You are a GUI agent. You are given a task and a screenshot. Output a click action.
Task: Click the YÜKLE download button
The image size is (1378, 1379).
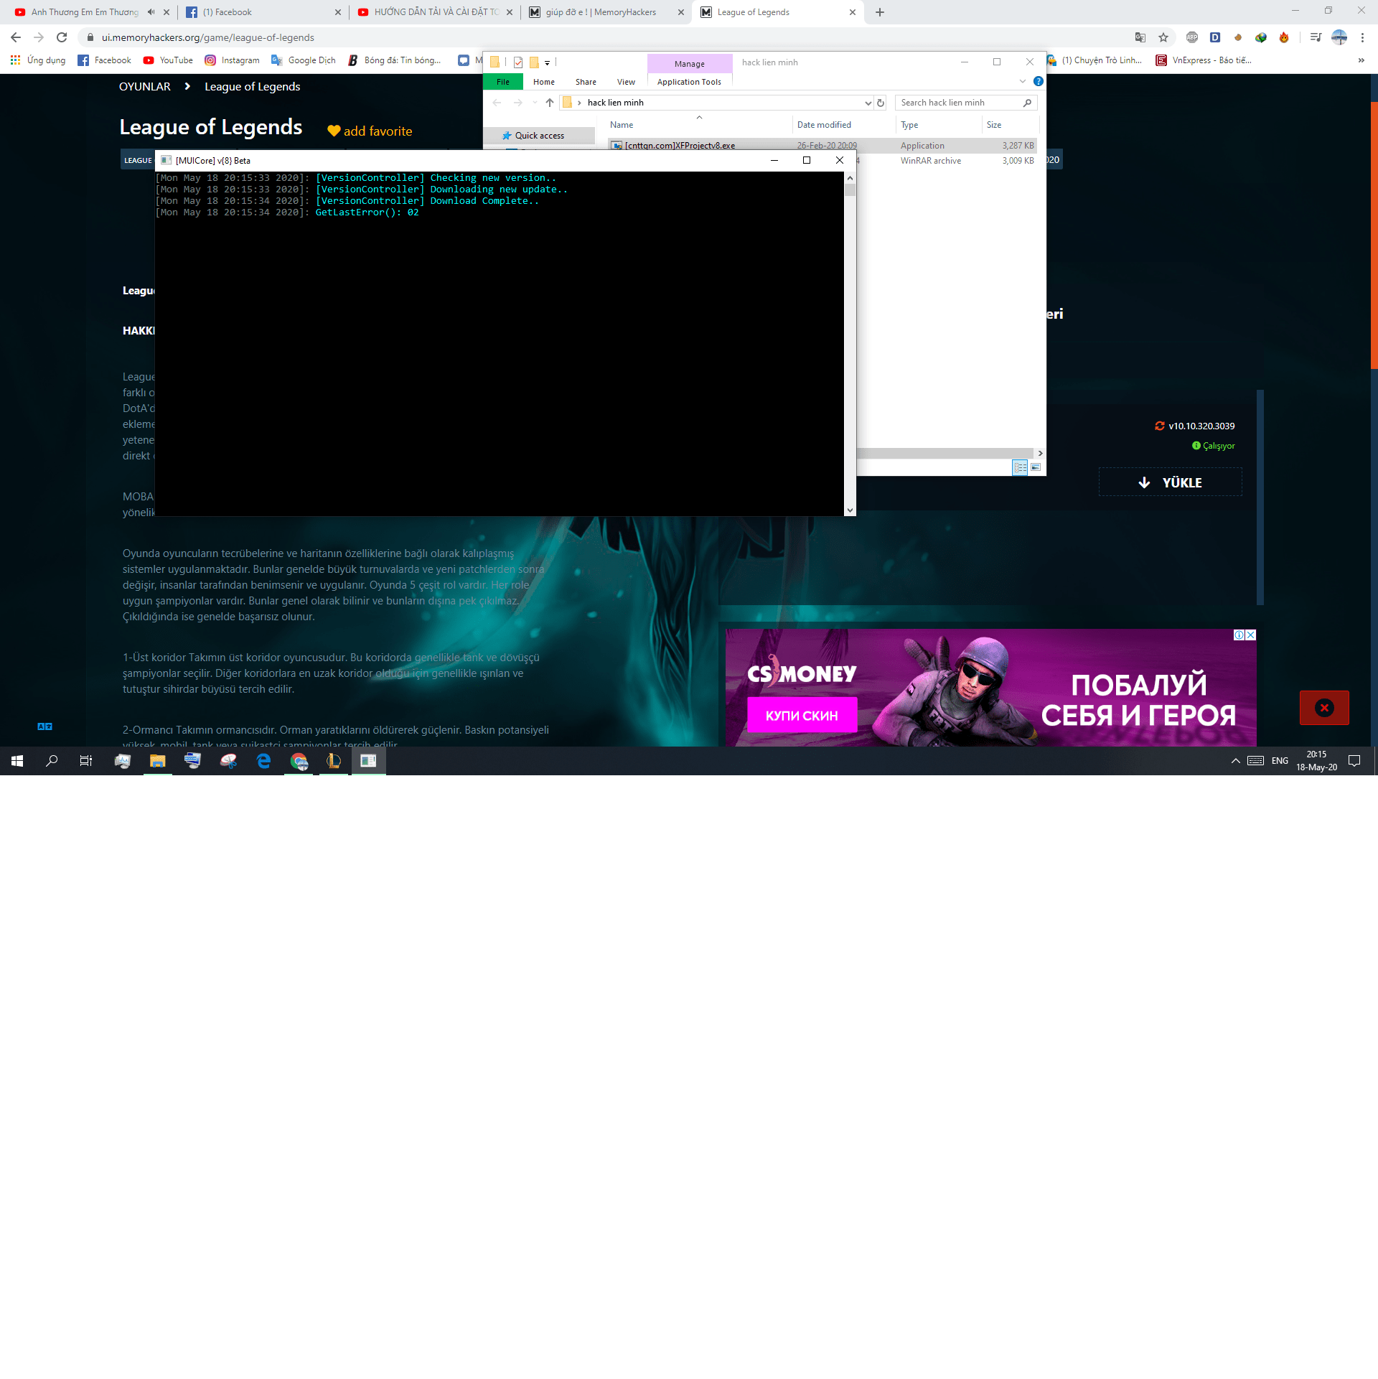point(1171,482)
